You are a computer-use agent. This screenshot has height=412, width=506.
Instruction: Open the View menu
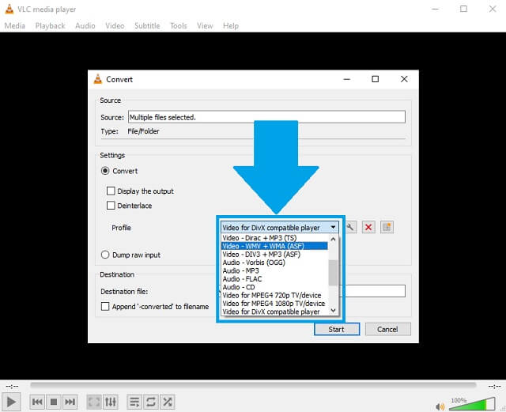205,26
